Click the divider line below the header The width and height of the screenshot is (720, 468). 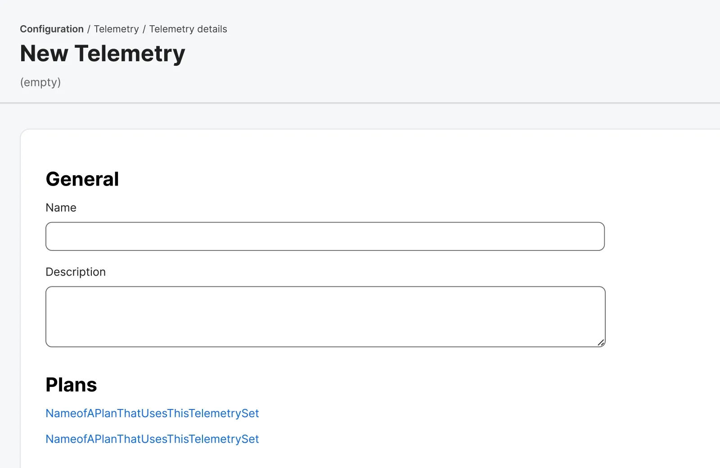pos(360,103)
